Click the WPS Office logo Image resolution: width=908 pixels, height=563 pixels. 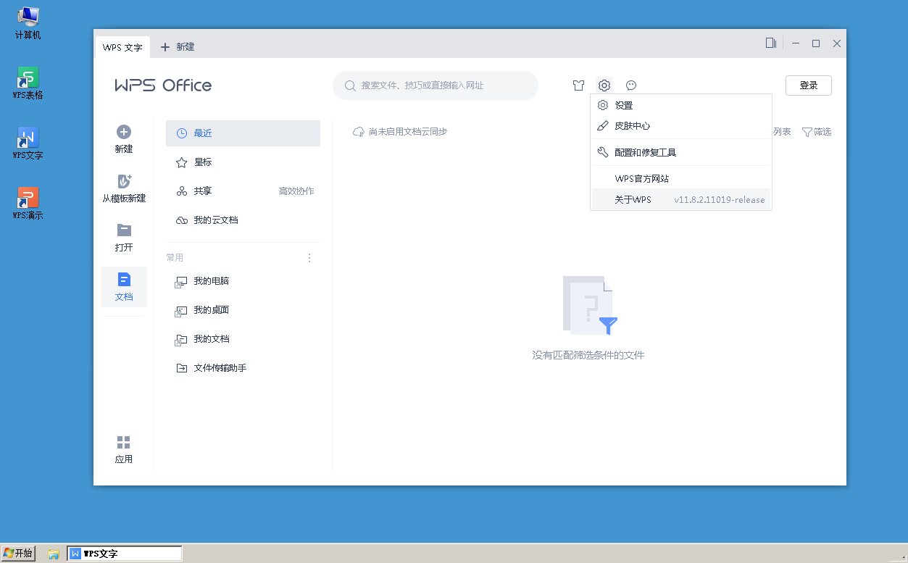click(163, 86)
